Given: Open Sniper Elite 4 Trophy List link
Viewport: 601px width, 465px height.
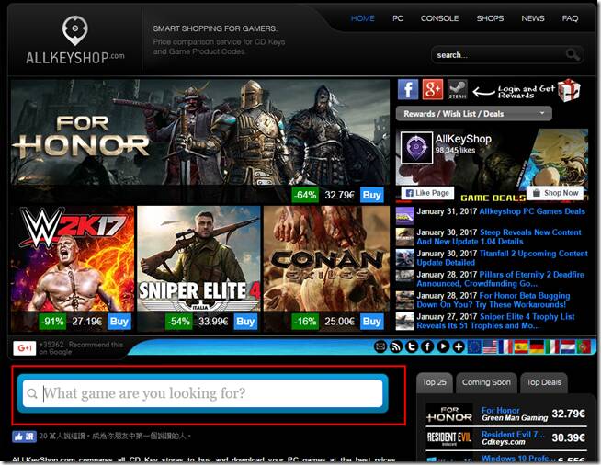Looking at the screenshot, I should pyautogui.click(x=495, y=322).
